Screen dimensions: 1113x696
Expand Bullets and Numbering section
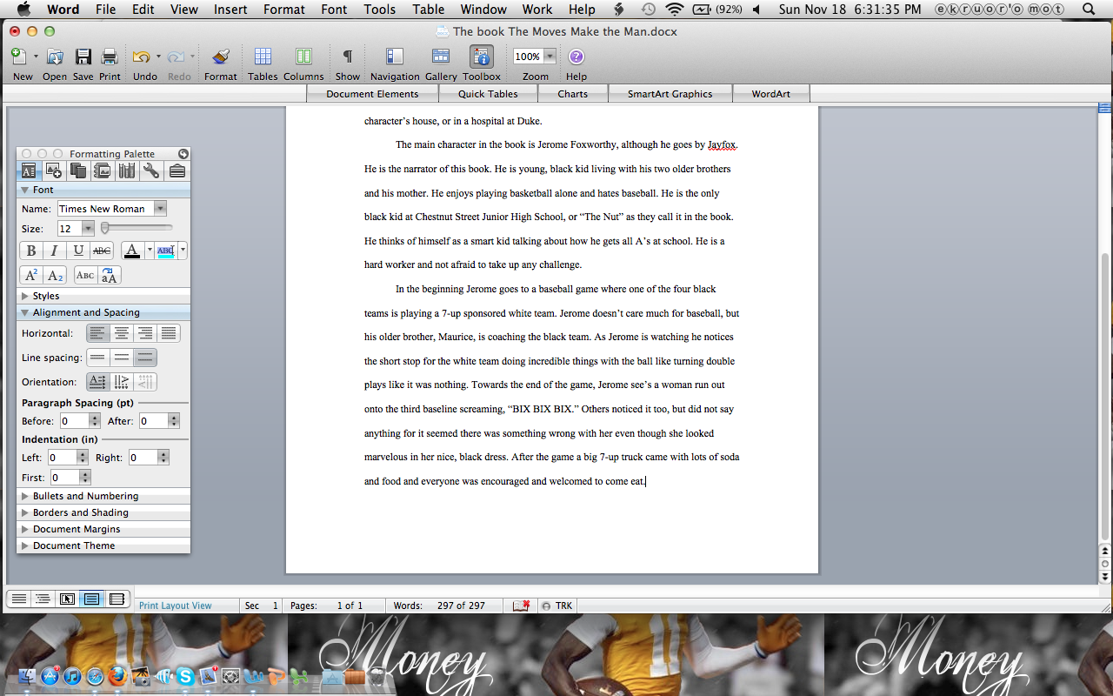(103, 496)
